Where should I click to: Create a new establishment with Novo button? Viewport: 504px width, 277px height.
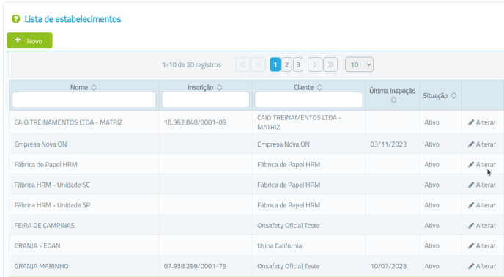[x=29, y=40]
